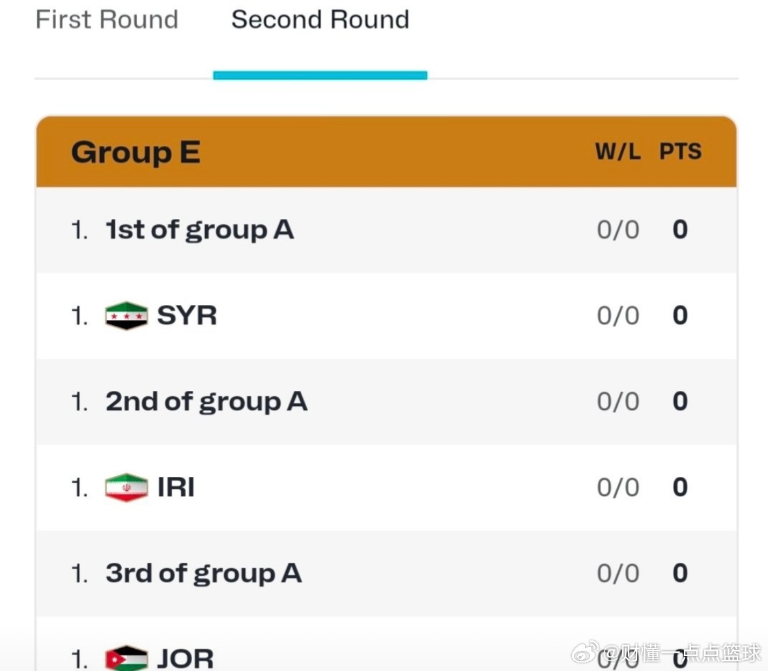The height and width of the screenshot is (671, 768).
Task: Select the Second Round tab
Action: tap(320, 20)
